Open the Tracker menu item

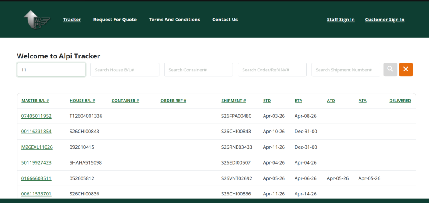[x=72, y=20]
